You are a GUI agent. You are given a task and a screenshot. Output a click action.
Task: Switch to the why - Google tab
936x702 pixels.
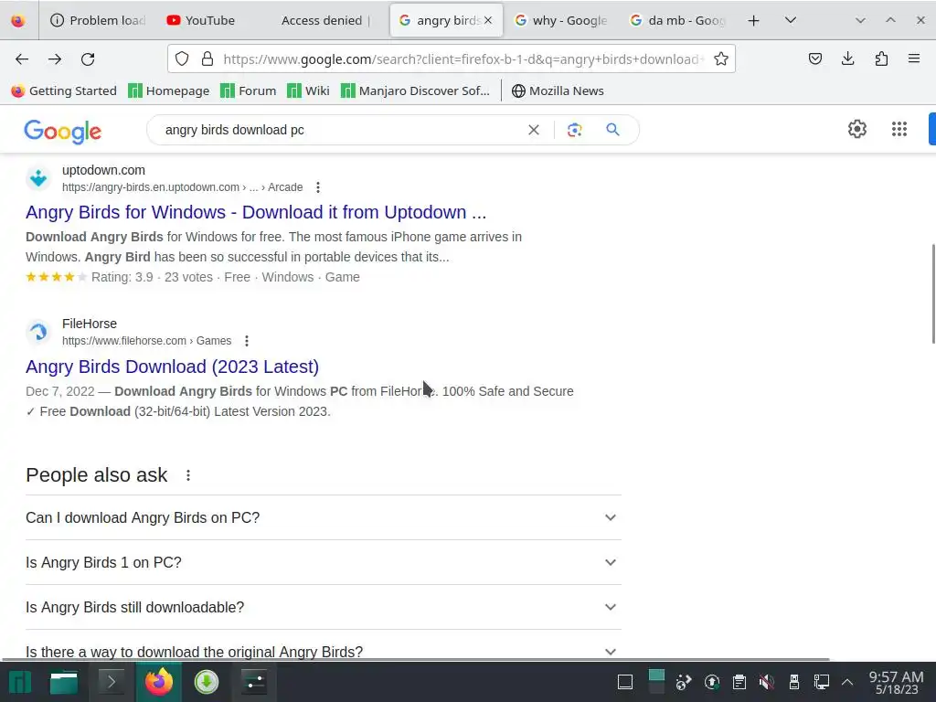561,20
